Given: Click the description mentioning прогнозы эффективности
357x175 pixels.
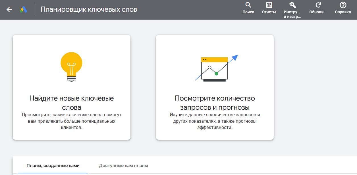Looking at the screenshot, I should (215, 121).
